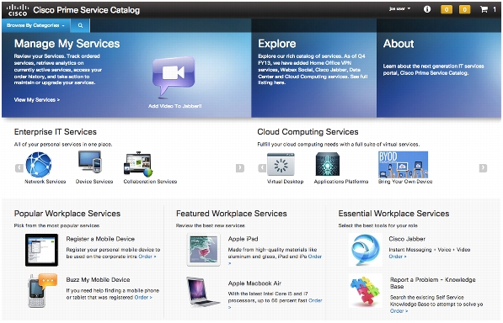Click the Apple Macbook Air image

(x=203, y=292)
